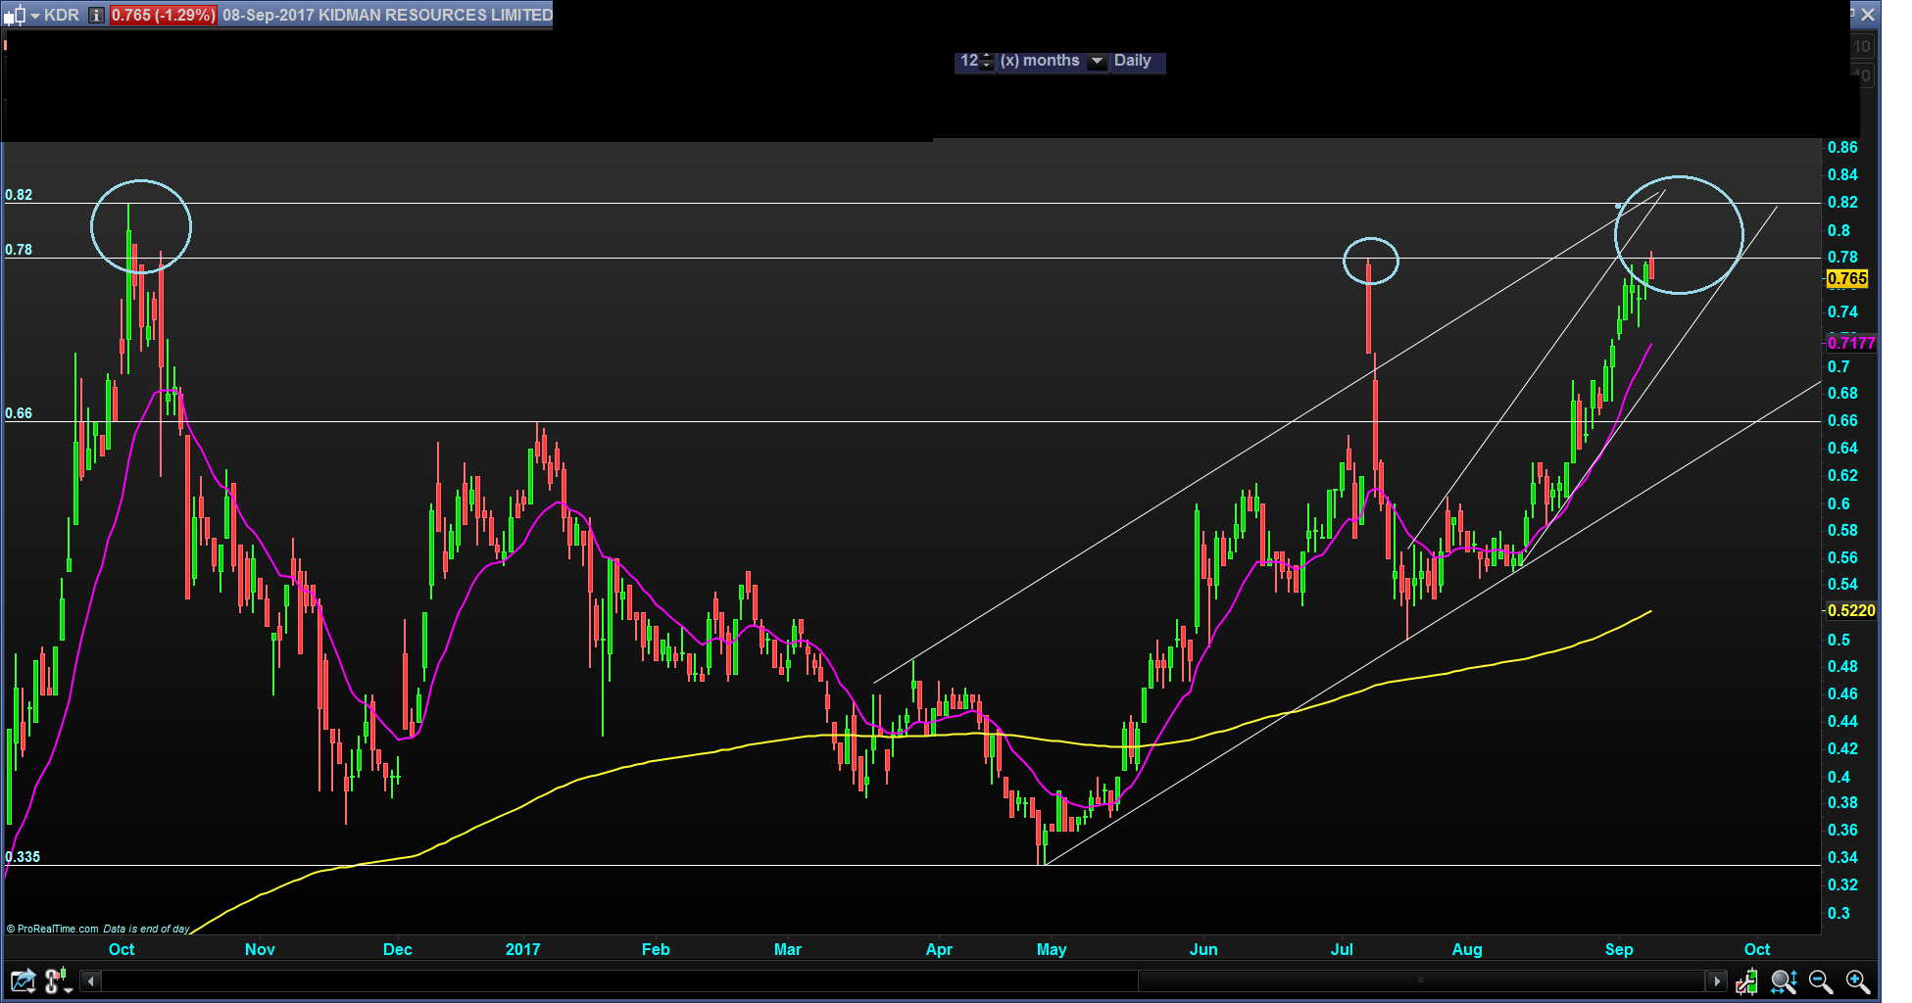Click the ProRealTime.com copyright link
The height and width of the screenshot is (1003, 1912).
pyautogui.click(x=52, y=929)
